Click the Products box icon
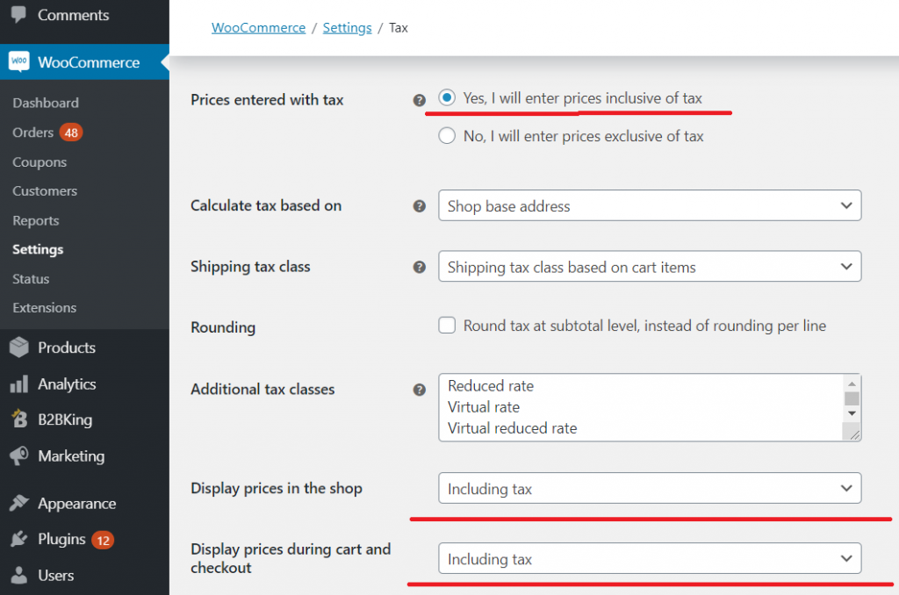The height and width of the screenshot is (595, 899). [19, 348]
